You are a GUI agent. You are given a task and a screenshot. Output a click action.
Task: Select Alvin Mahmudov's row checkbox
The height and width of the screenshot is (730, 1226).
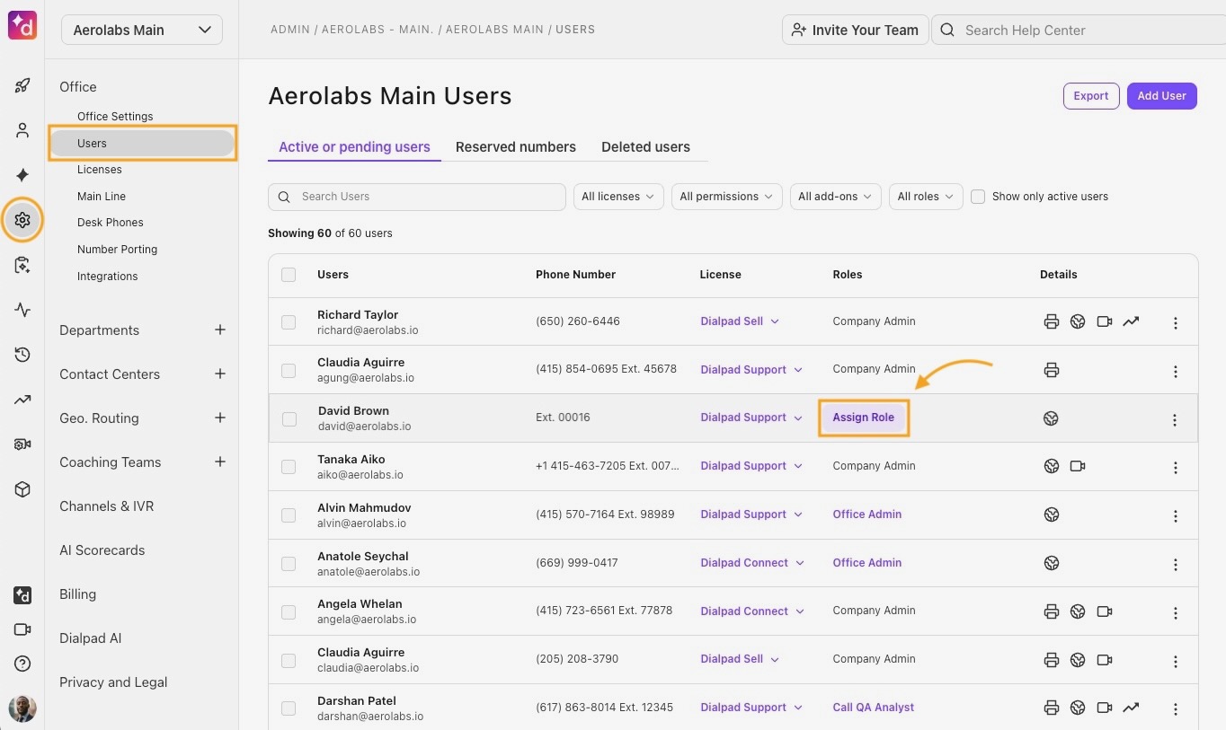point(289,515)
